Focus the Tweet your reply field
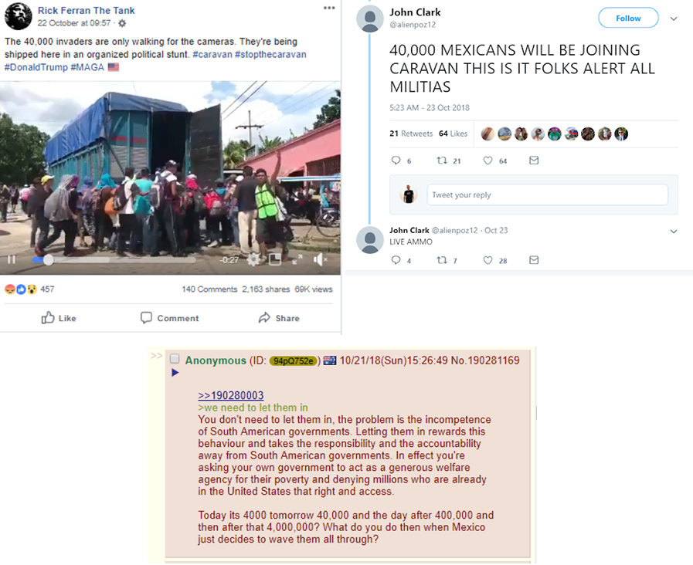693x565 pixels. [x=547, y=195]
